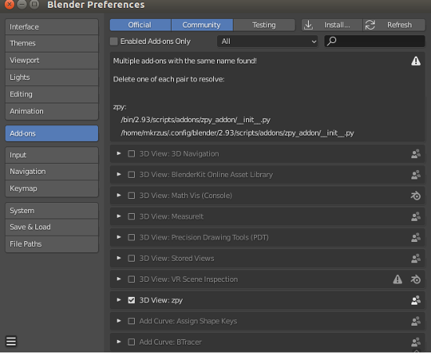
Task: Click the add-on search input field
Action: [x=375, y=42]
